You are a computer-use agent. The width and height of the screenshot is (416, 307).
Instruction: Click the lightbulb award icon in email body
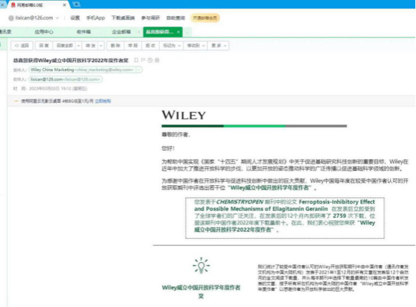click(x=201, y=265)
